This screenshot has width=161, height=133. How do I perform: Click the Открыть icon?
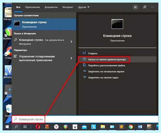click(84, 53)
